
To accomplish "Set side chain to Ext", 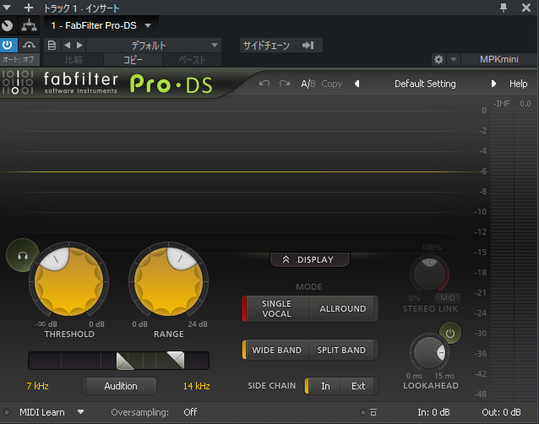I will click(x=358, y=386).
